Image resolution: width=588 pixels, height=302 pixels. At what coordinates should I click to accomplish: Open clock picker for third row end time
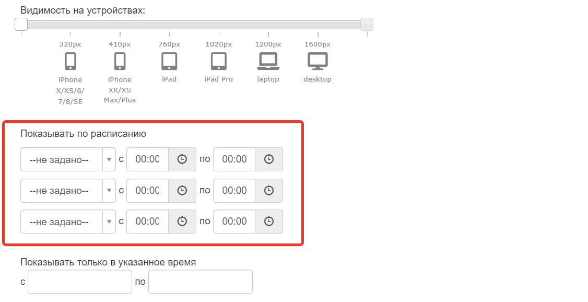click(x=269, y=222)
